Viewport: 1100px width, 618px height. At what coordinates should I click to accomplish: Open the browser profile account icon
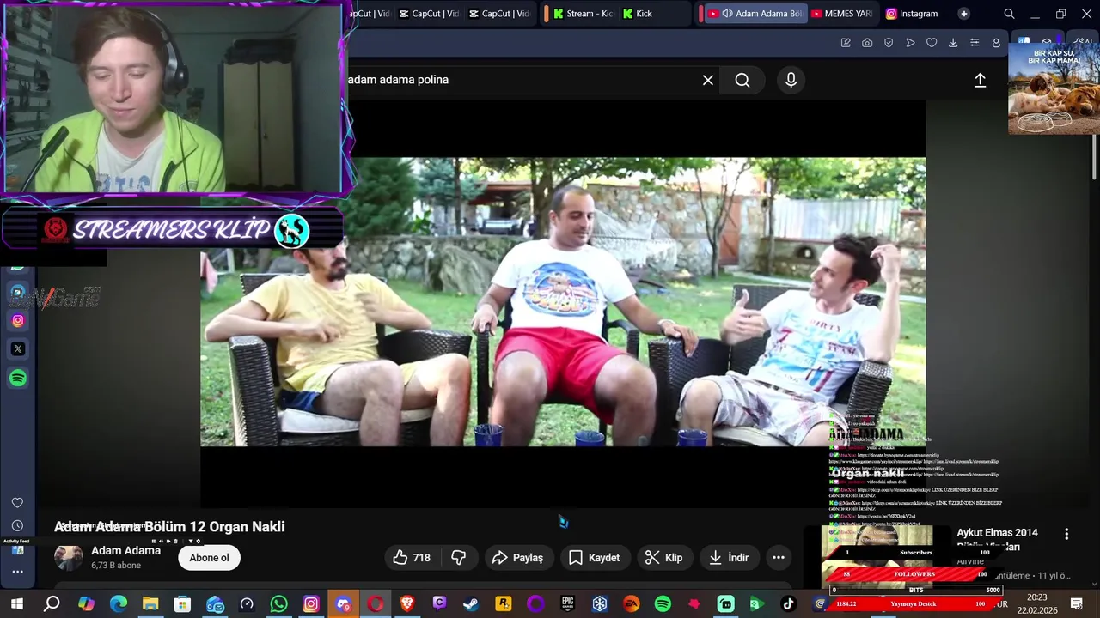pos(996,43)
